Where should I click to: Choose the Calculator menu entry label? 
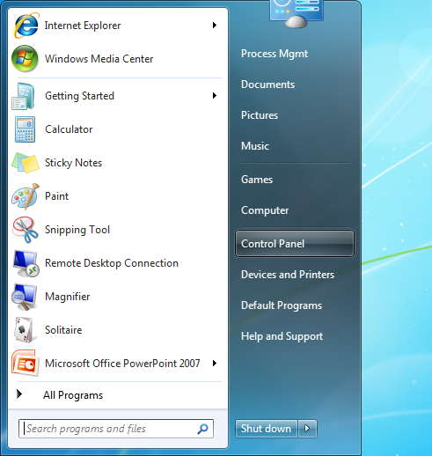tap(69, 129)
